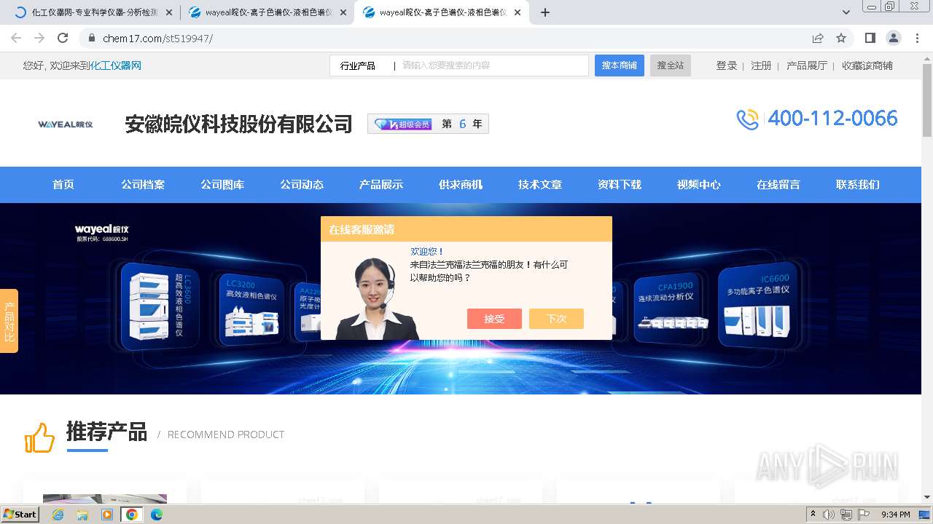Switch to Chrome in the taskbar

132,515
